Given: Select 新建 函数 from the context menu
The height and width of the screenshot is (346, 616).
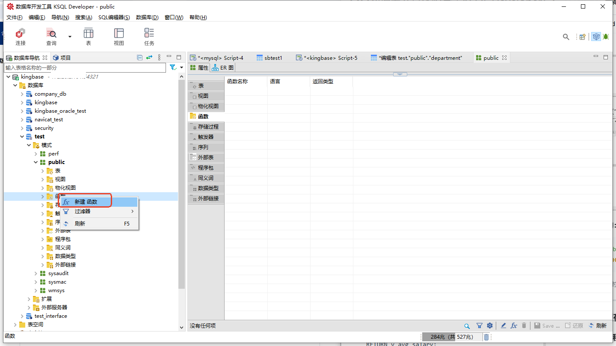Looking at the screenshot, I should 86,202.
